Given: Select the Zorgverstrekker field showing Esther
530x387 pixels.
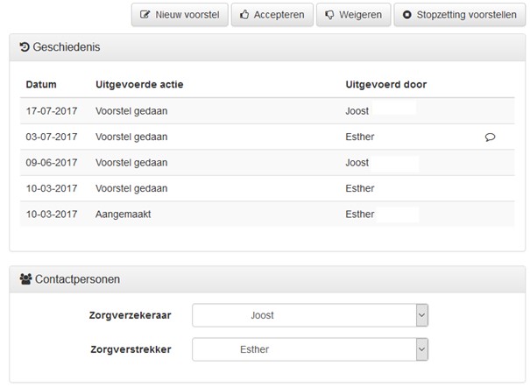Looking at the screenshot, I should click(x=310, y=349).
